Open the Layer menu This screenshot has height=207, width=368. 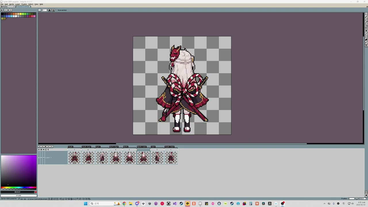(18, 4)
